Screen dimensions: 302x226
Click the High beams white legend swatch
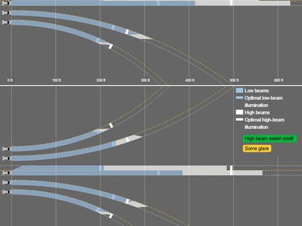[239, 112]
